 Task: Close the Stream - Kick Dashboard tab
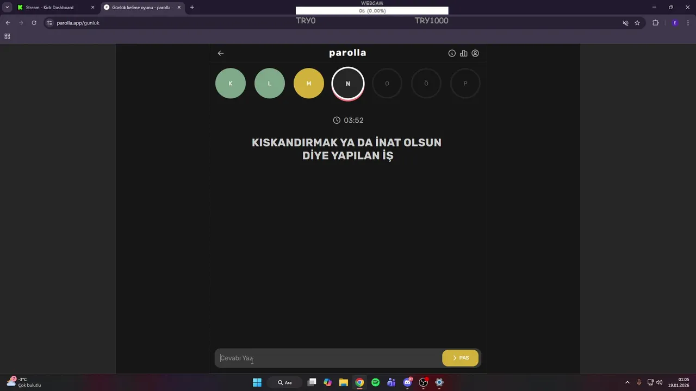[x=92, y=8]
